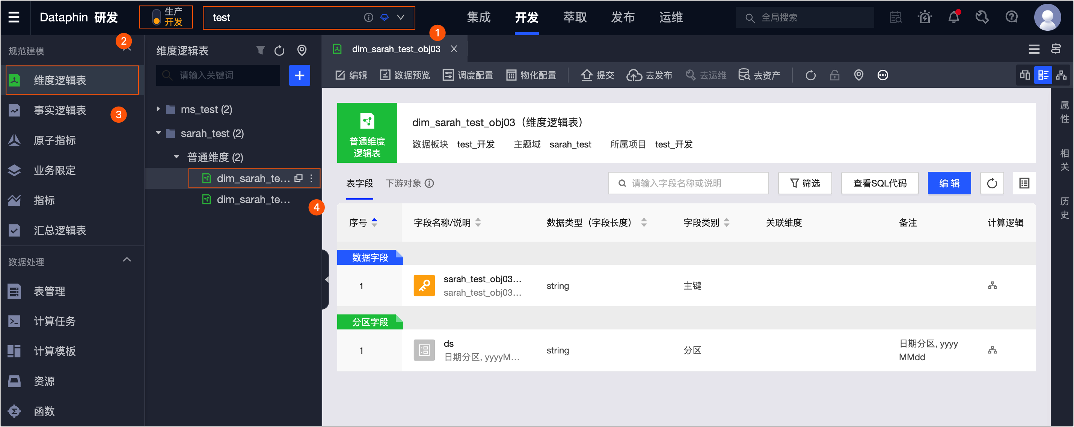Viewport: 1074px width, 427px height.
Task: Switch to the 下游对象 tab
Action: (x=403, y=184)
